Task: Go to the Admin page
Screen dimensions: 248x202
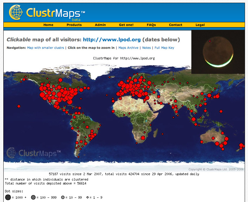Action: [100, 25]
